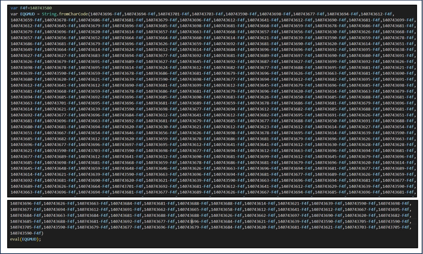This screenshot has width=423, height=254.
Task: Click the 140743696-F4f argument right after fromCharCode(
Action: 106,14
